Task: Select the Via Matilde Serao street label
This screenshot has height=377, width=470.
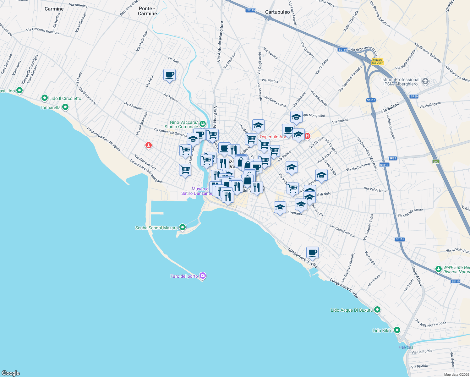Action: tap(410, 213)
